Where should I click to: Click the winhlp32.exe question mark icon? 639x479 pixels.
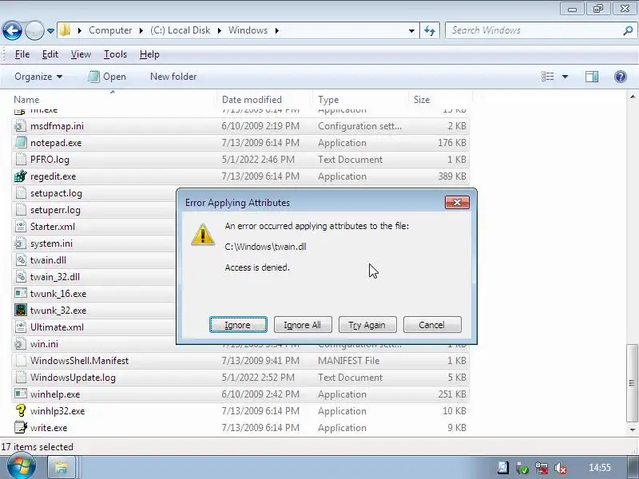[x=20, y=411]
